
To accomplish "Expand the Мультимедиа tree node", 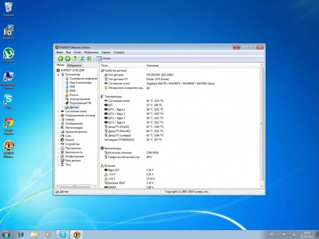I will pyautogui.click(x=59, y=128).
